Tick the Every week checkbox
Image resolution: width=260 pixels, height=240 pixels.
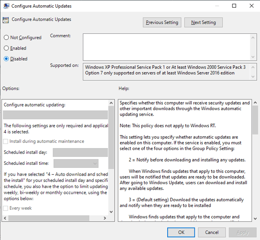(x=6, y=208)
